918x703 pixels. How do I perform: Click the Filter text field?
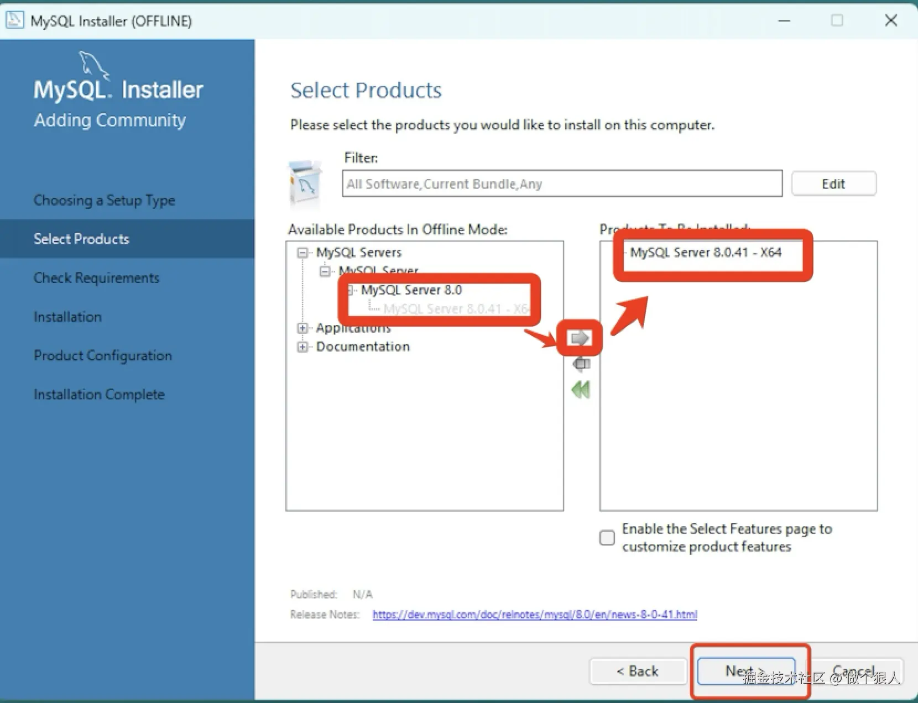562,183
